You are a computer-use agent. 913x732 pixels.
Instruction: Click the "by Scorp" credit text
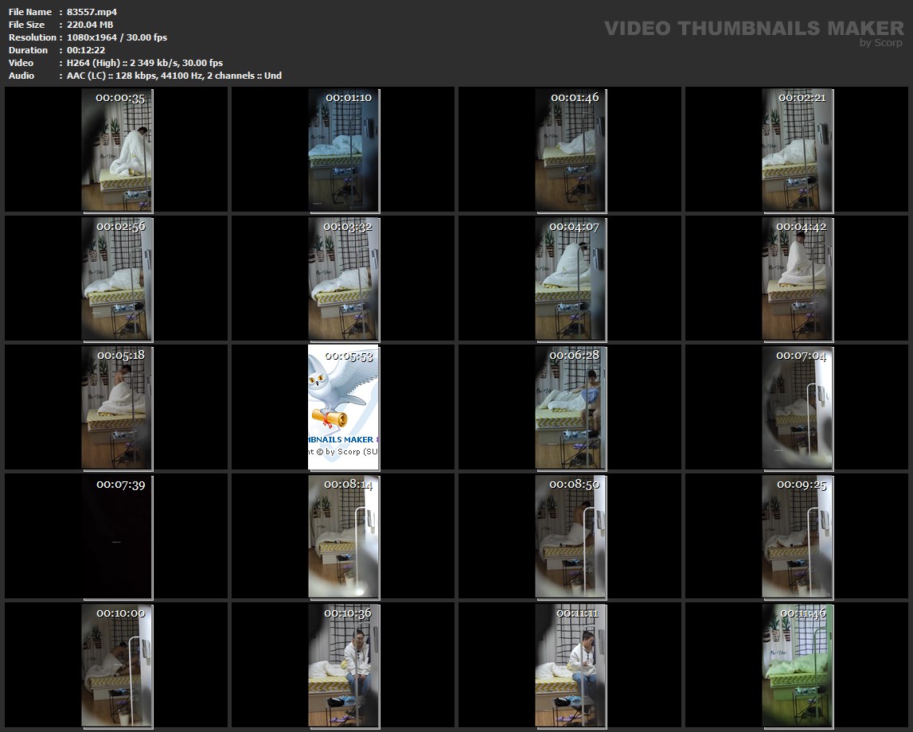pos(881,43)
